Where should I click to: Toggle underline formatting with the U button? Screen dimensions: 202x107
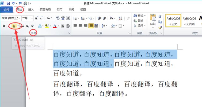click(14, 26)
